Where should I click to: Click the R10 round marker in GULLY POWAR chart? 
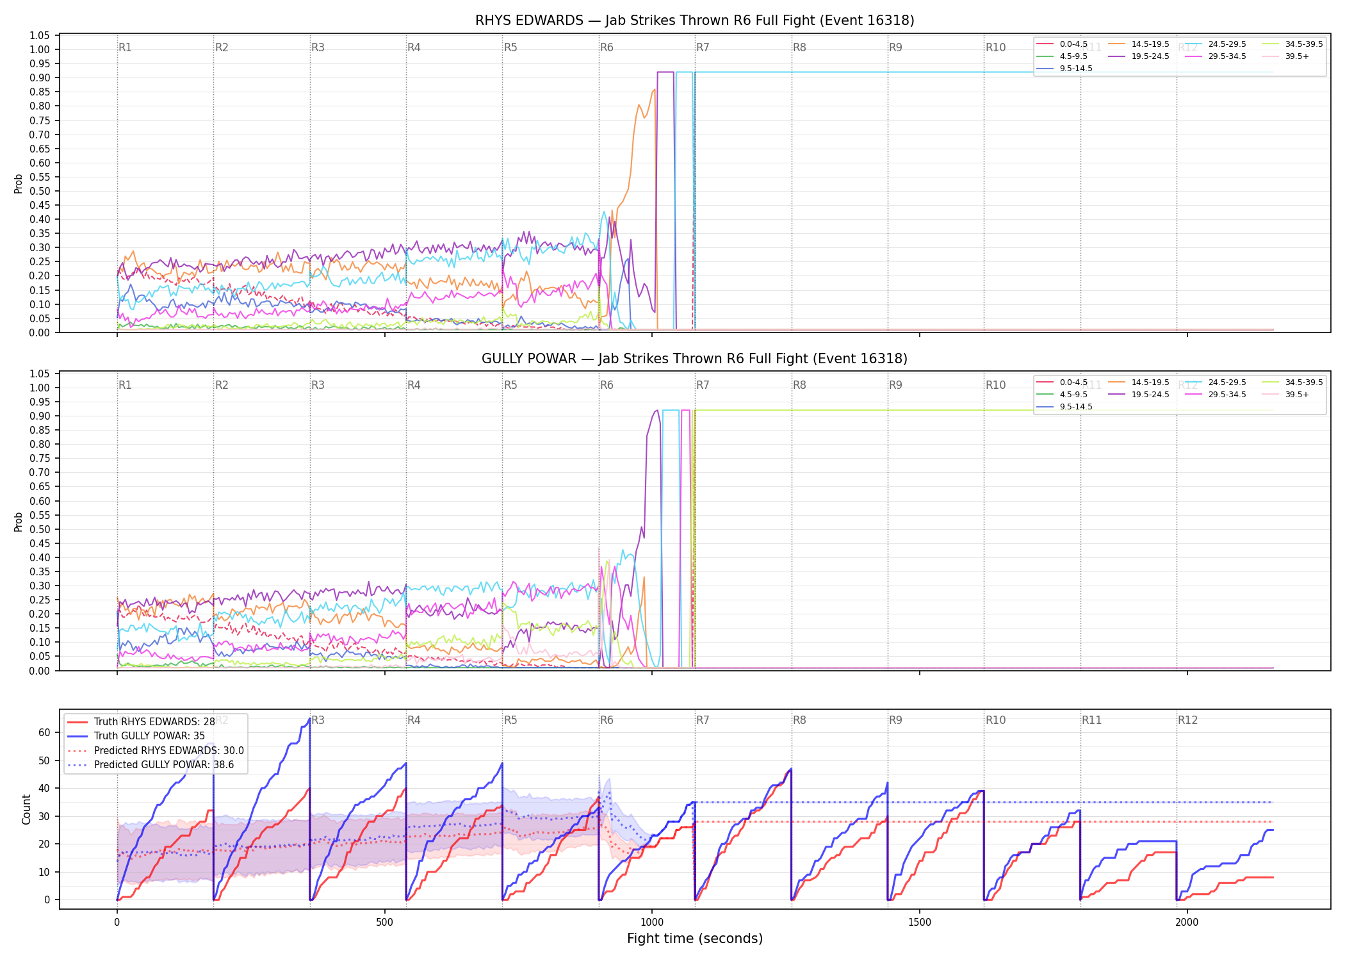pyautogui.click(x=995, y=385)
